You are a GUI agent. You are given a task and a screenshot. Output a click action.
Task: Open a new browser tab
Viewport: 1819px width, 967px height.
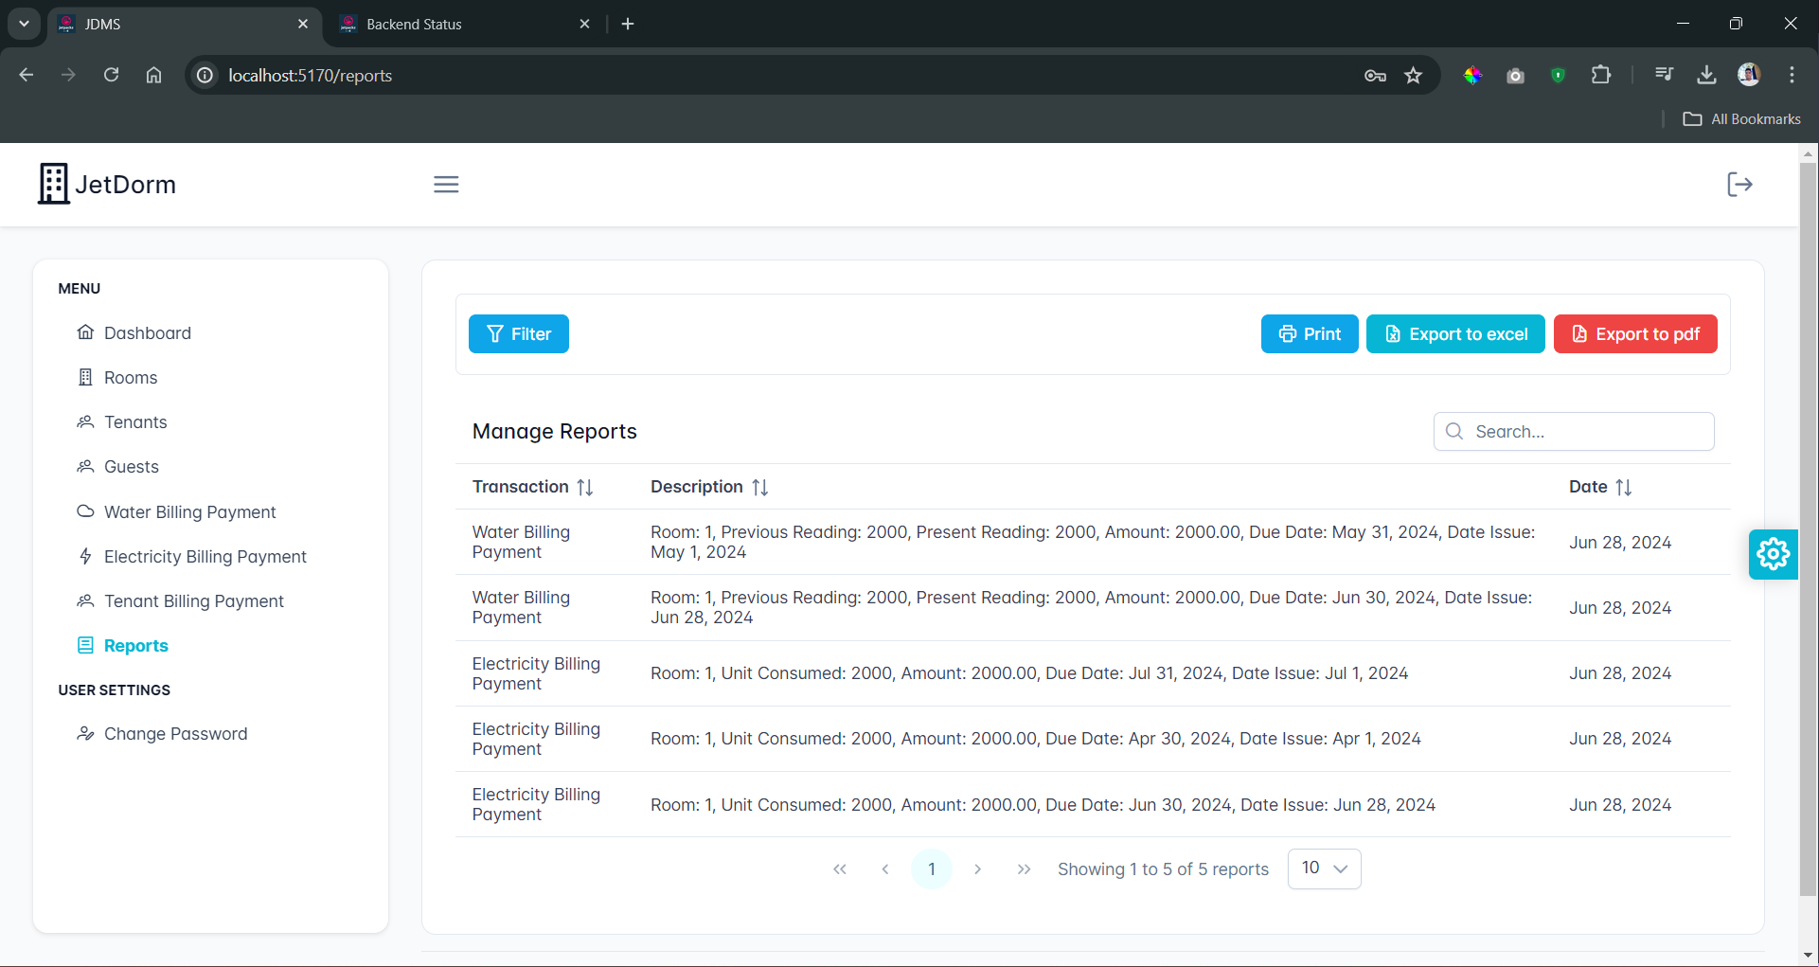tap(628, 24)
